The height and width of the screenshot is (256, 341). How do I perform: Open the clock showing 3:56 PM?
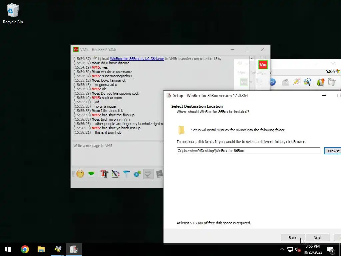[x=312, y=249]
